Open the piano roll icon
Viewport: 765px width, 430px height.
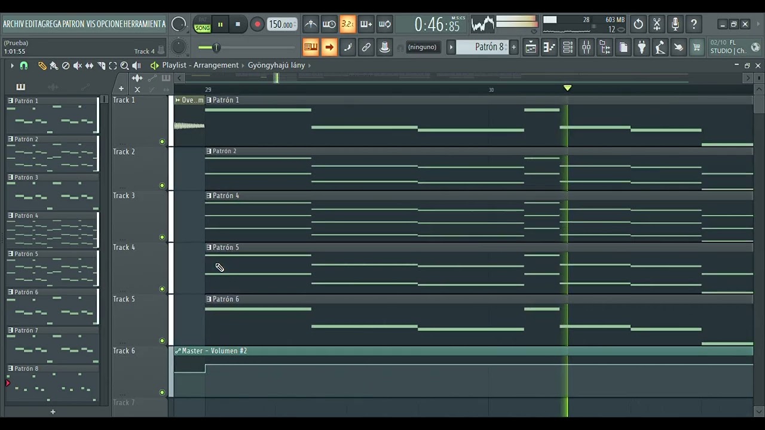pos(549,47)
